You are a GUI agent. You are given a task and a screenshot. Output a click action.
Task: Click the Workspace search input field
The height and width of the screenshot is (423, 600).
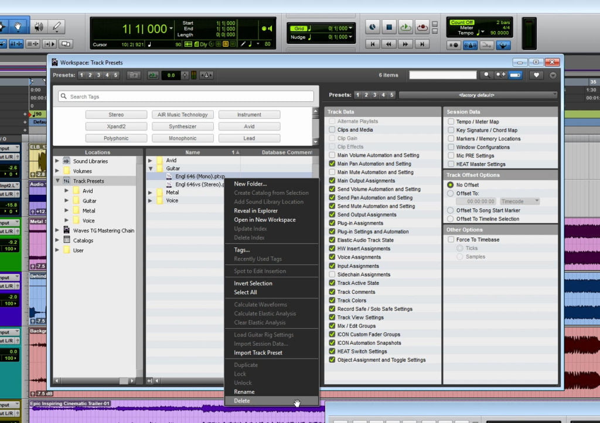pyautogui.click(x=443, y=75)
